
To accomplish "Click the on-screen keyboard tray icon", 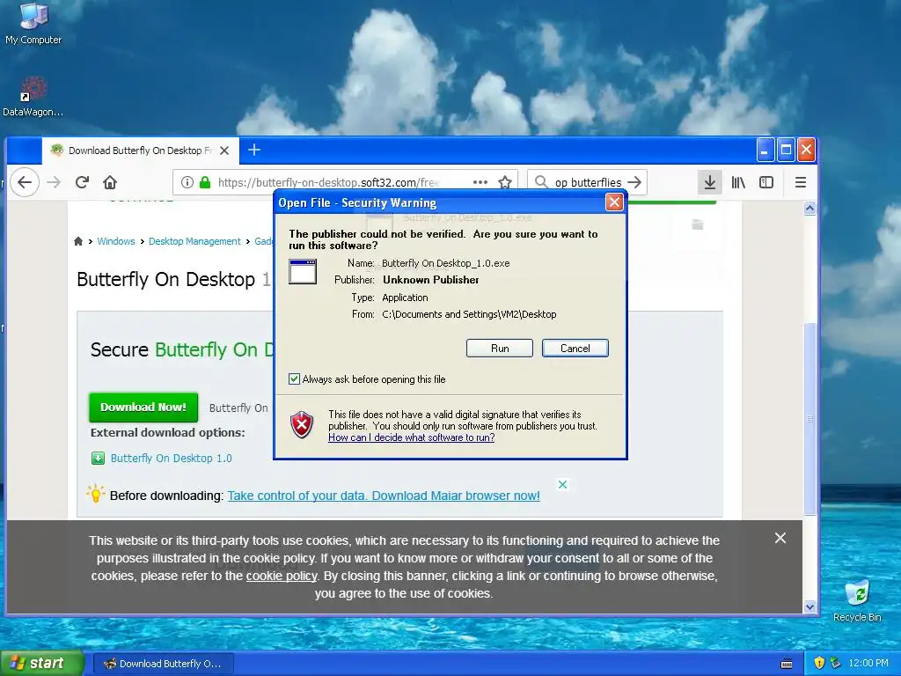I will (x=786, y=664).
